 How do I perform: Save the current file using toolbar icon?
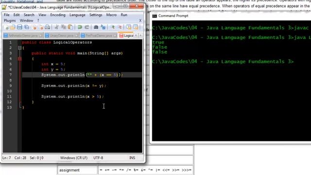tap(19, 27)
